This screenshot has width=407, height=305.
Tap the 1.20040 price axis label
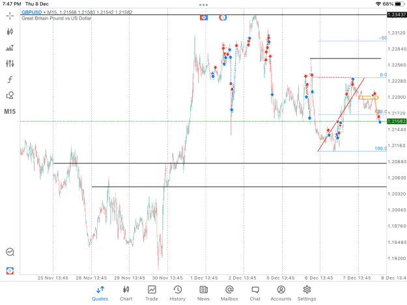(x=397, y=210)
